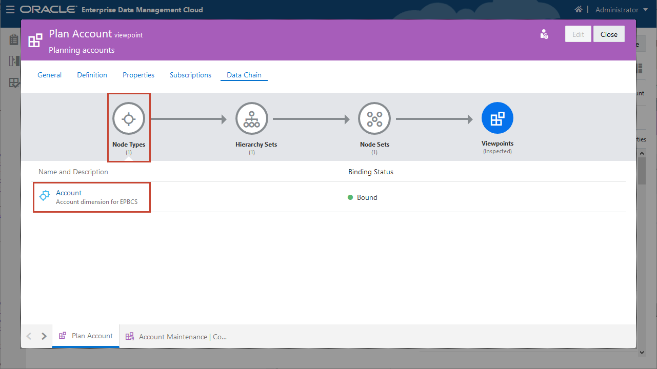Screen dimensions: 657x369
Task: Select the Data Chain tab
Action: click(244, 75)
